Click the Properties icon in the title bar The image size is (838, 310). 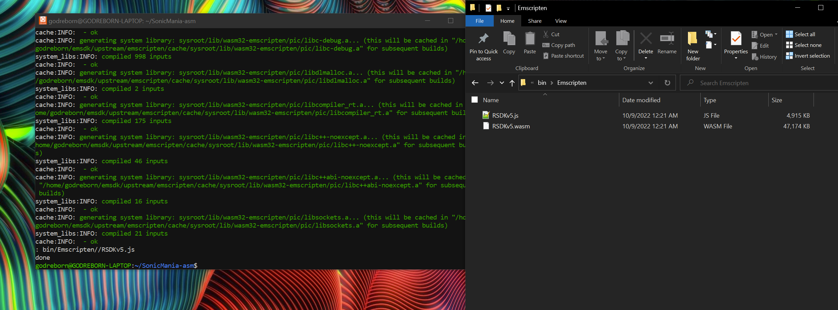[488, 8]
